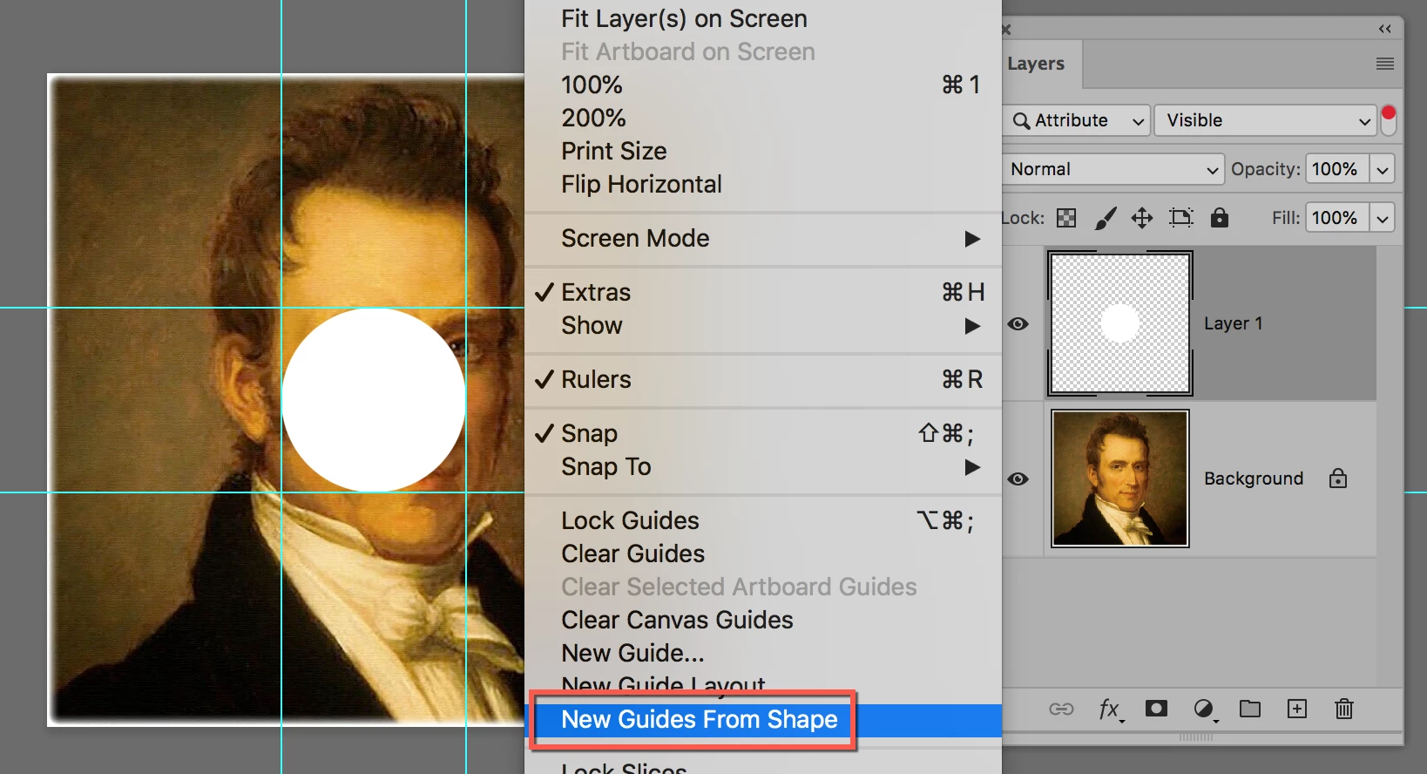Choose Flip Horizontal menu item

tap(763, 184)
